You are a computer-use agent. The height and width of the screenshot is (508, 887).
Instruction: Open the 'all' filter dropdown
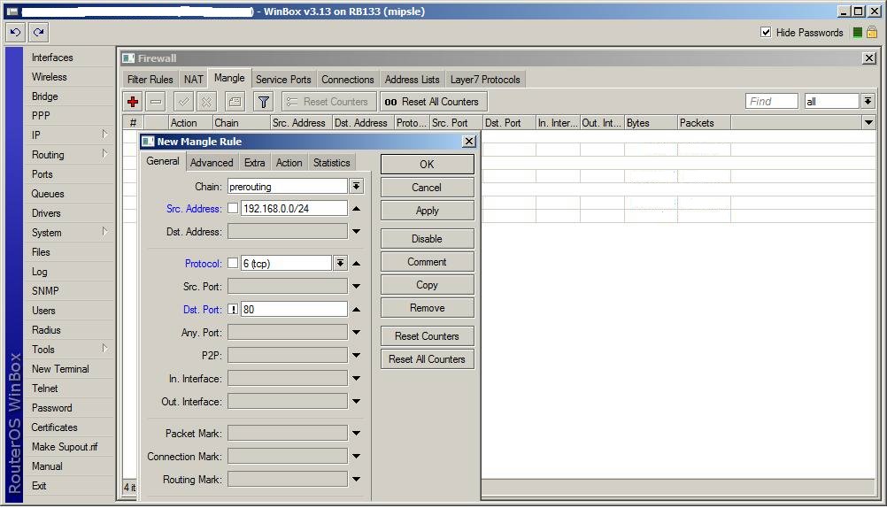[x=868, y=101]
